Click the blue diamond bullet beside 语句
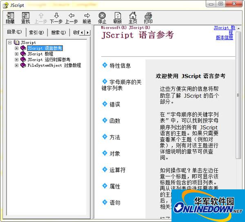 (105, 202)
